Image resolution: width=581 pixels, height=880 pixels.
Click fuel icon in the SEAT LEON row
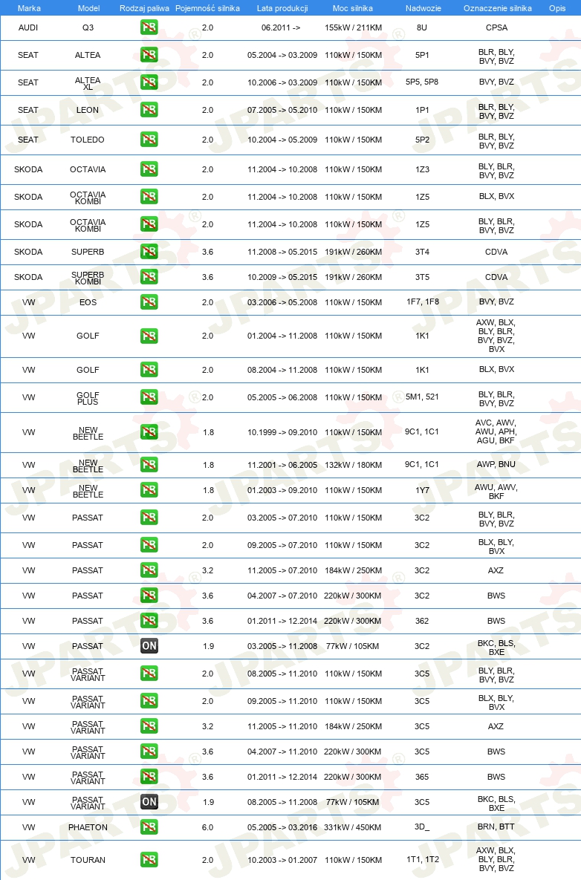coord(149,110)
